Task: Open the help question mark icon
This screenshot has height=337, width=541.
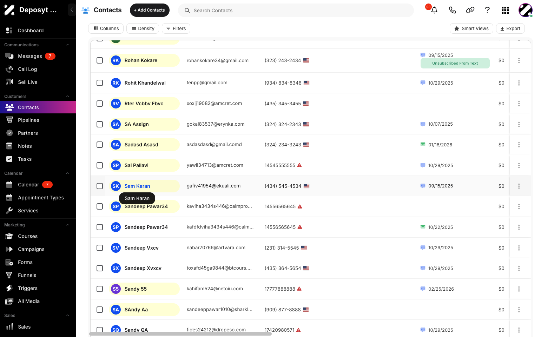Action: coord(487,10)
